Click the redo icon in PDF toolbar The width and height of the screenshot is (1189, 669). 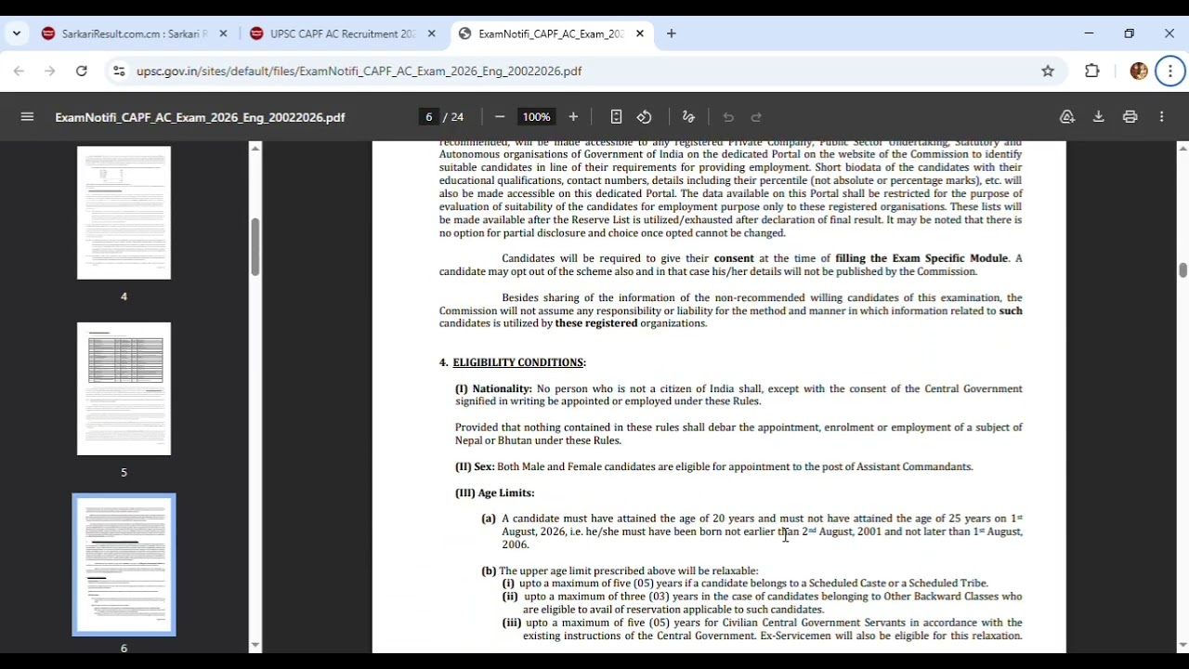pos(756,117)
